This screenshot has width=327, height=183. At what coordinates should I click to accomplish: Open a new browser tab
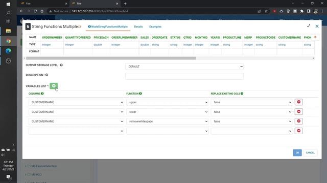click(125, 4)
